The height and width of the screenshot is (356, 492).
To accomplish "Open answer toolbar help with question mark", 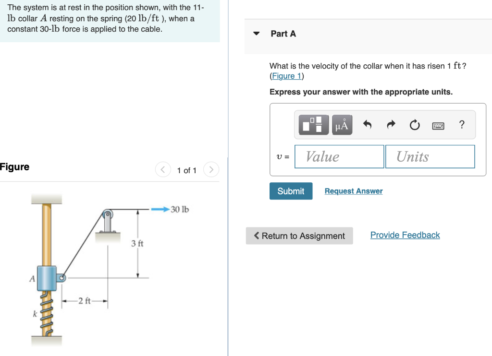I will tap(461, 125).
